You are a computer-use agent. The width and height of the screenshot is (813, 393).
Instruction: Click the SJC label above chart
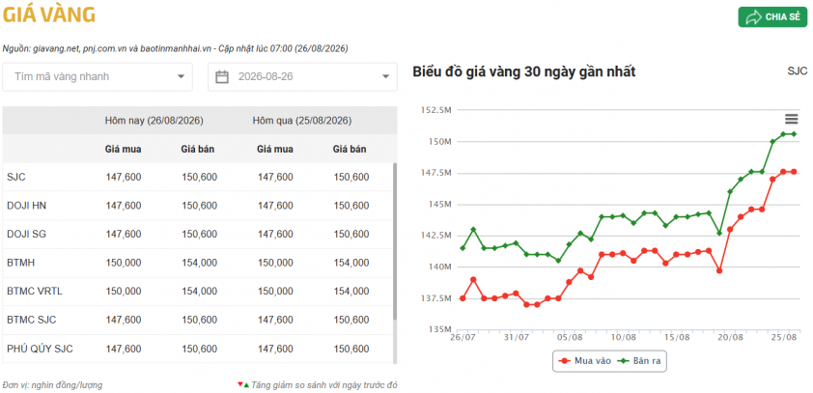click(x=798, y=71)
